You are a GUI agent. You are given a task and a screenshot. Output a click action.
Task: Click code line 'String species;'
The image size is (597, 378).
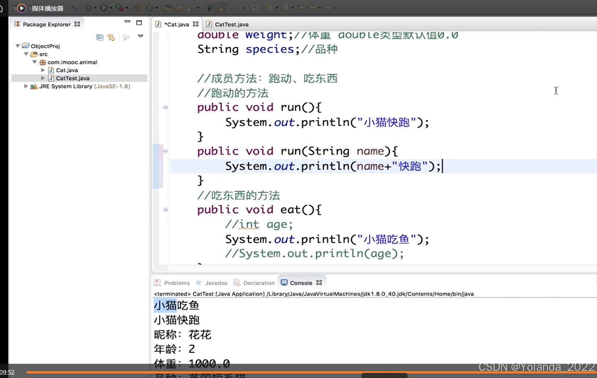pyautogui.click(x=248, y=49)
